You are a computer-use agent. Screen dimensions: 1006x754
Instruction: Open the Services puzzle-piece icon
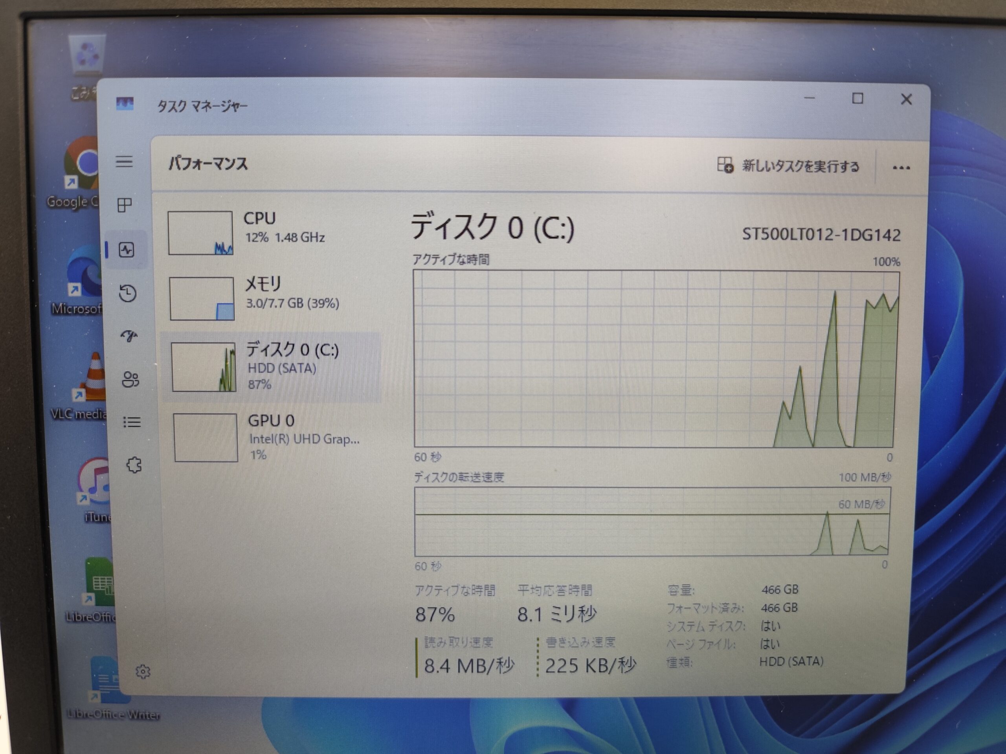pos(134,465)
